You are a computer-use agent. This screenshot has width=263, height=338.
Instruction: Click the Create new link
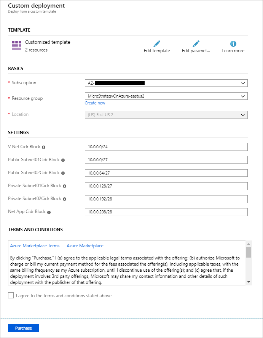pos(95,103)
